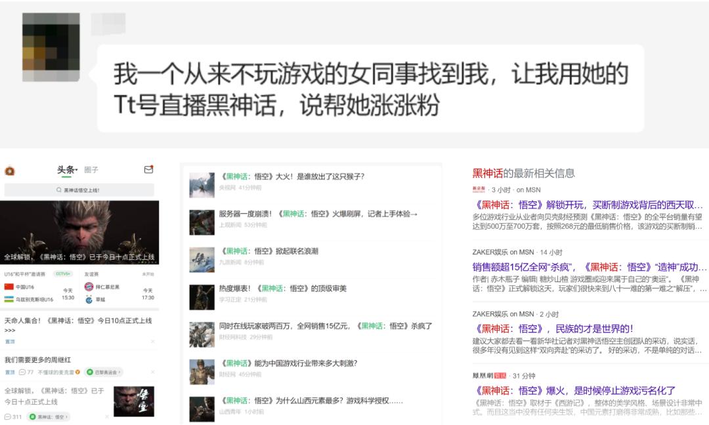Image resolution: width=709 pixels, height=425 pixels.
Task: Click the 黑神话的最新相关信息 heading
Action: click(x=524, y=173)
